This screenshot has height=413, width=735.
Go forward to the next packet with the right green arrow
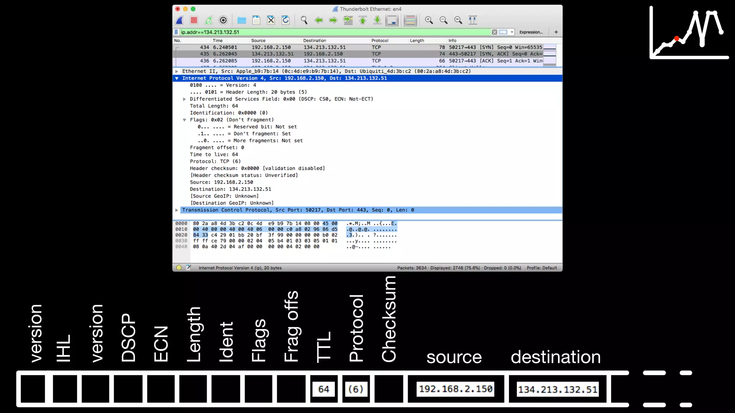(333, 20)
